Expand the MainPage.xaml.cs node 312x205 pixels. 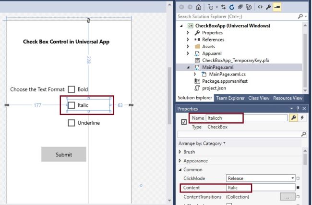[195, 74]
